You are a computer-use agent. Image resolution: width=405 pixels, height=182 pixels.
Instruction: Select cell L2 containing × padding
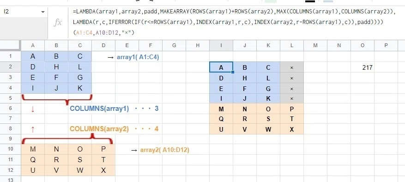291,67
